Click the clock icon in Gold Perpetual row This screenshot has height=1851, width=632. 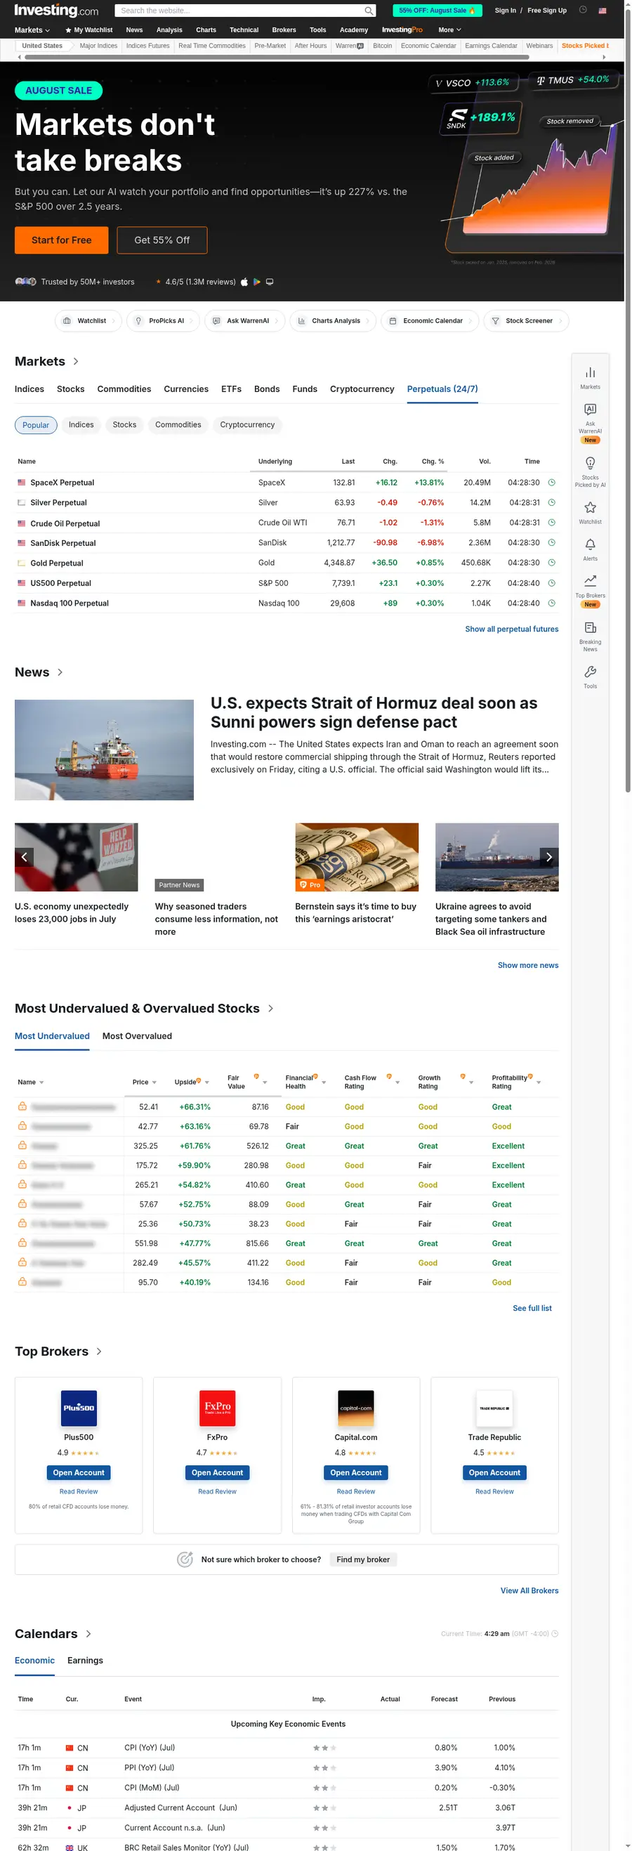551,563
